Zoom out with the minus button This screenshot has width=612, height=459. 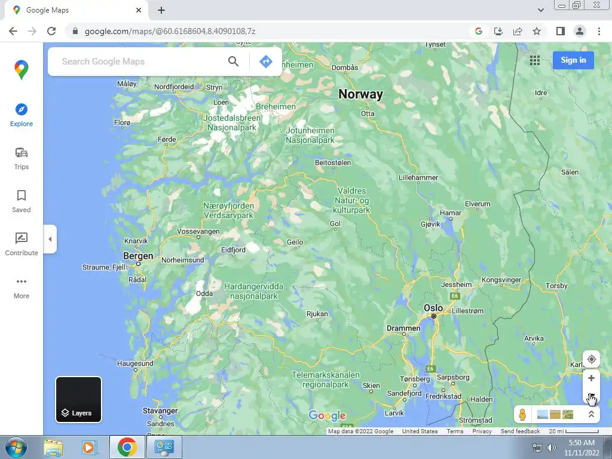591,396
